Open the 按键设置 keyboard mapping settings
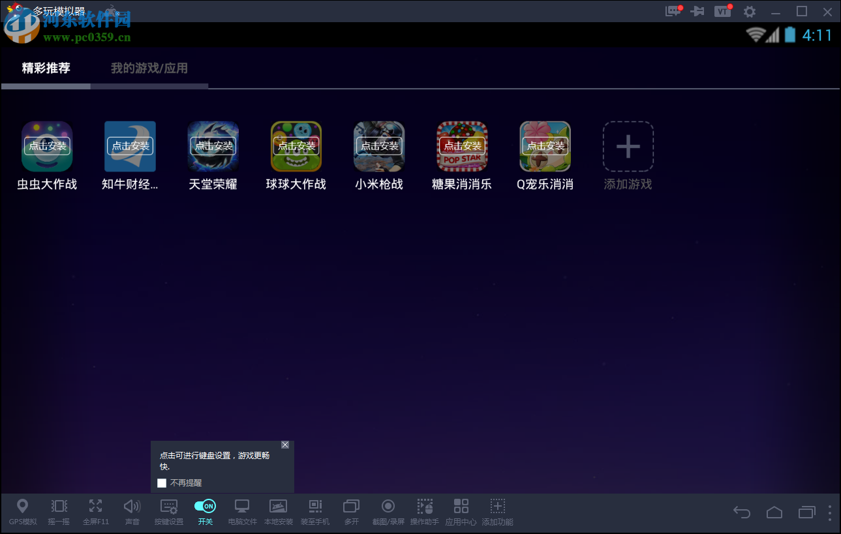 pyautogui.click(x=168, y=512)
